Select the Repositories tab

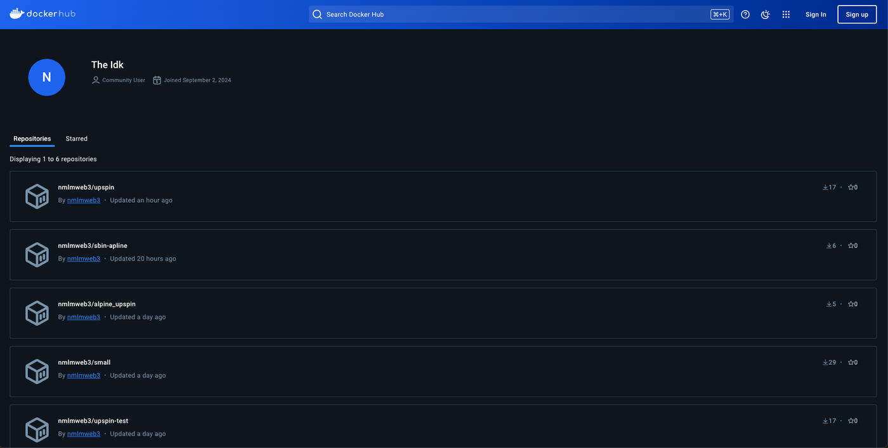32,138
